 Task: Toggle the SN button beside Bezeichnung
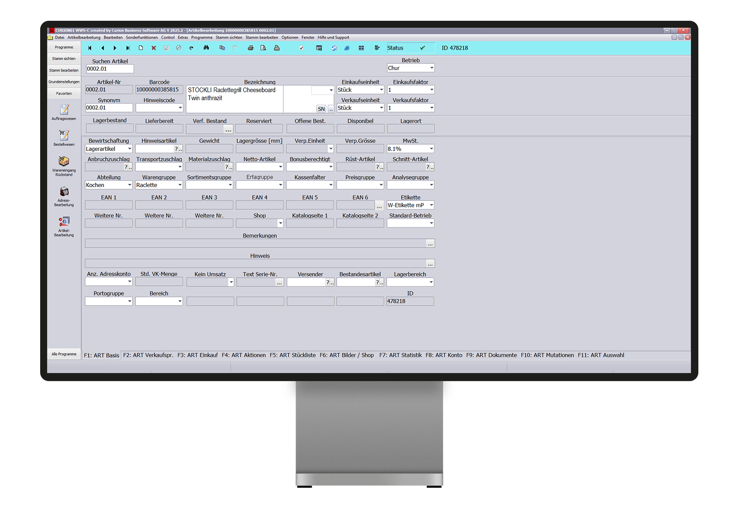[321, 109]
